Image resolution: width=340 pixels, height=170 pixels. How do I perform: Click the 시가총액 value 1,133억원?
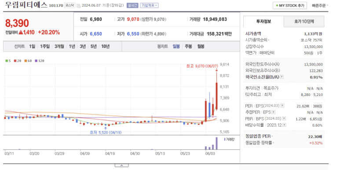[313, 33]
